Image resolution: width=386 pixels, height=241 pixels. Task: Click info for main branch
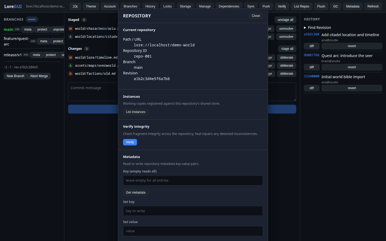(17, 29)
